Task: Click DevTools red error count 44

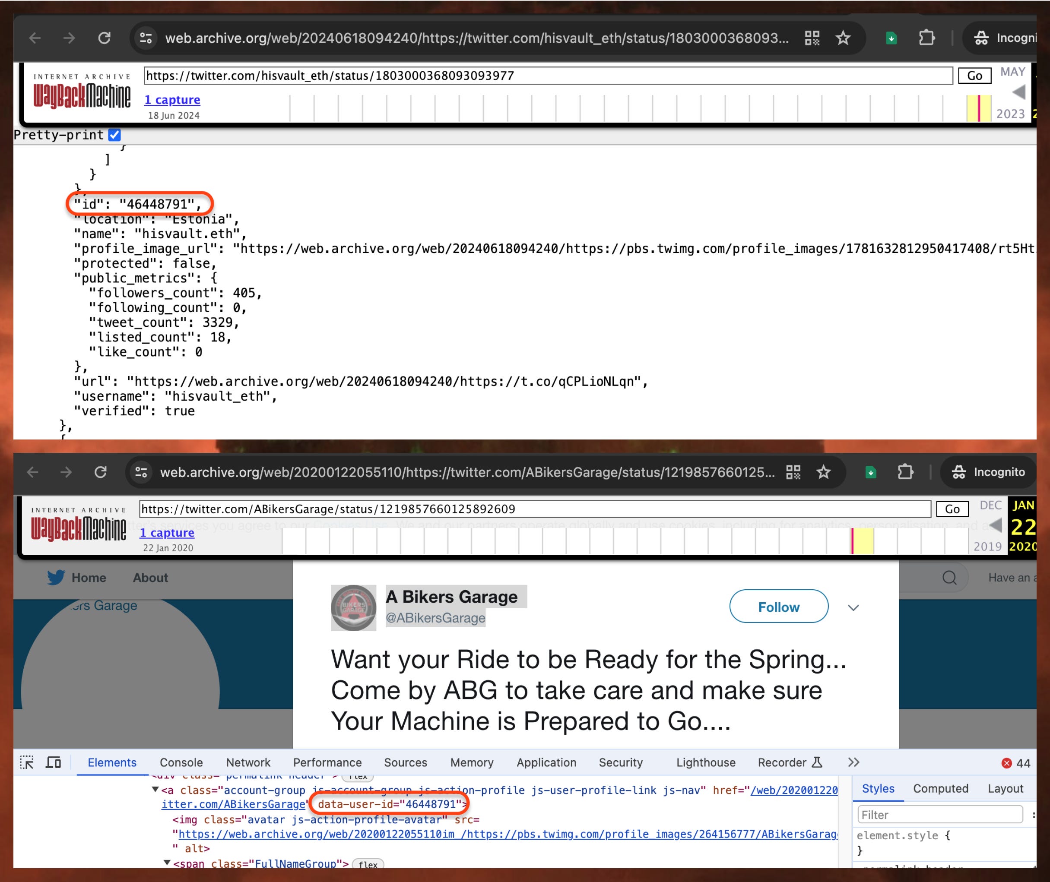Action: point(1016,763)
